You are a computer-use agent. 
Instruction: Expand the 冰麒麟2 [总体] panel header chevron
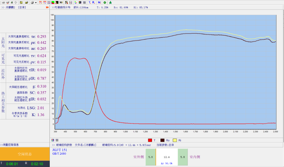(x=3, y=7)
